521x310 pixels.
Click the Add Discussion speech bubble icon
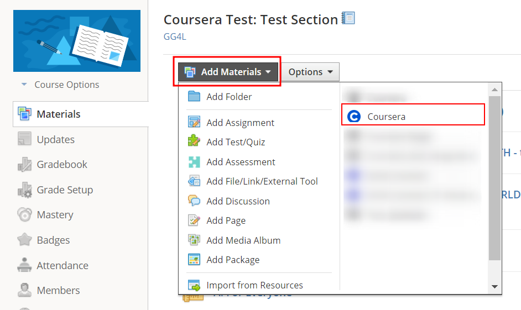pyautogui.click(x=194, y=201)
